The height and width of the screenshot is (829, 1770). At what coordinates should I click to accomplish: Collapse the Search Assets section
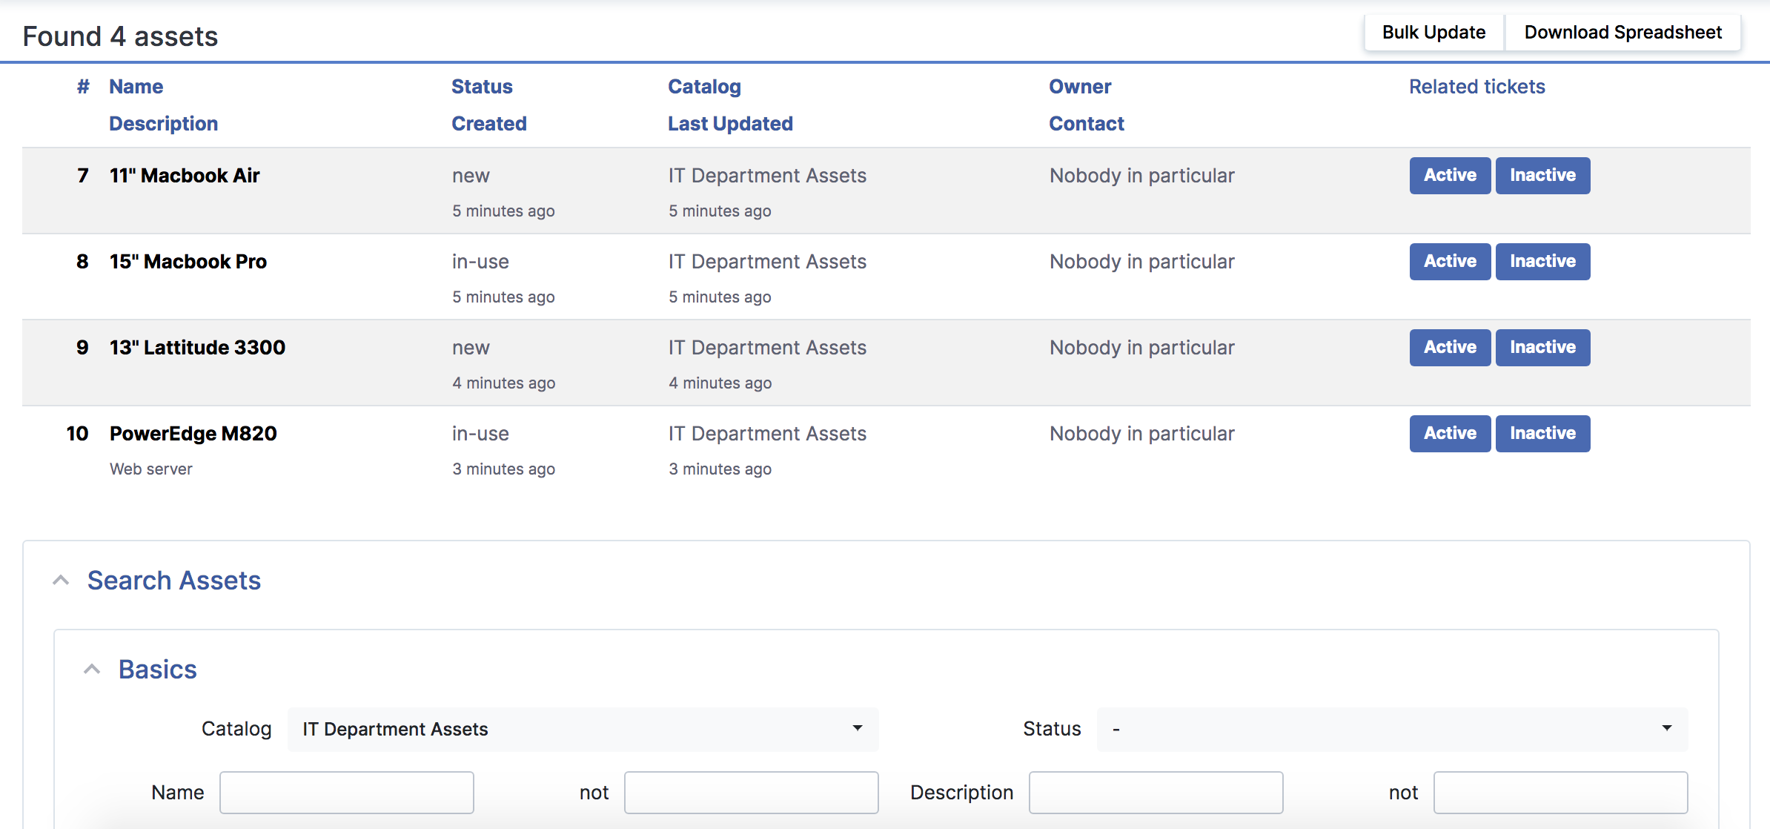[61, 580]
